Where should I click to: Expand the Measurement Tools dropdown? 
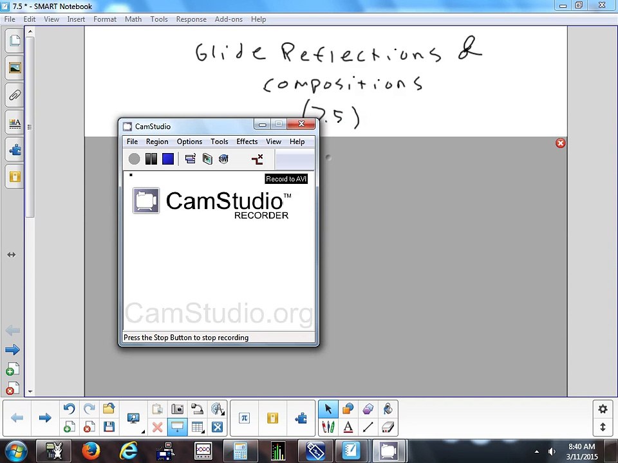point(223,413)
